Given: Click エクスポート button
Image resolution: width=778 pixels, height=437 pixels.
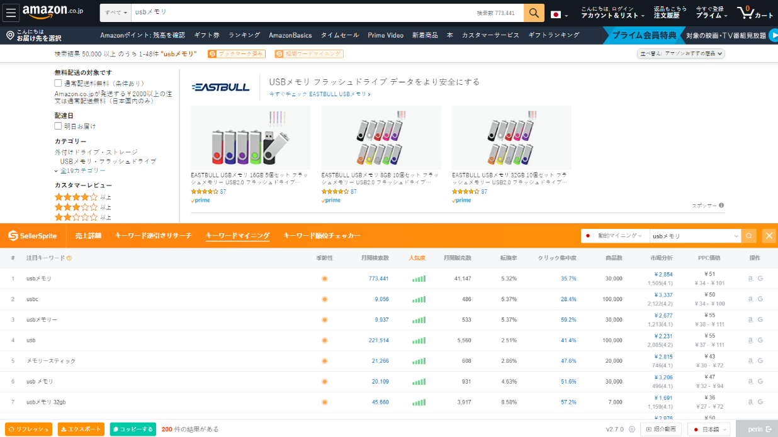Looking at the screenshot, I should (x=81, y=429).
